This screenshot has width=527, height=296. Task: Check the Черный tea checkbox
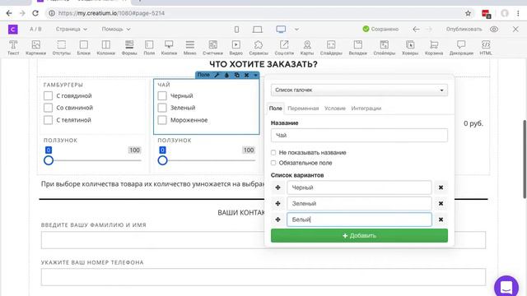point(162,95)
